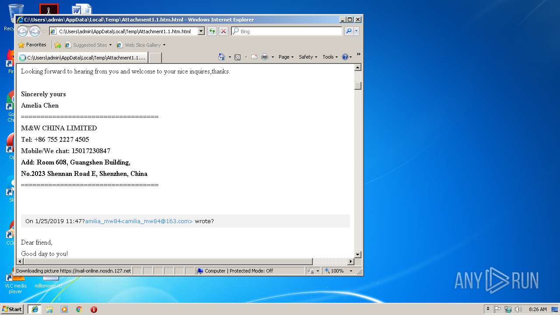Image resolution: width=560 pixels, height=315 pixels.
Task: Click the Show desktop button beside the clock
Action: point(556,309)
